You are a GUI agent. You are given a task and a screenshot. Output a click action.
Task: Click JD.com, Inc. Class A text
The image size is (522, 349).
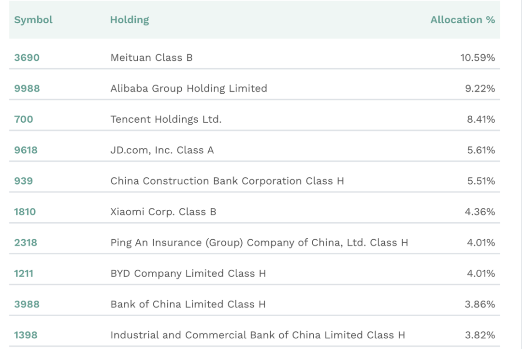point(162,150)
